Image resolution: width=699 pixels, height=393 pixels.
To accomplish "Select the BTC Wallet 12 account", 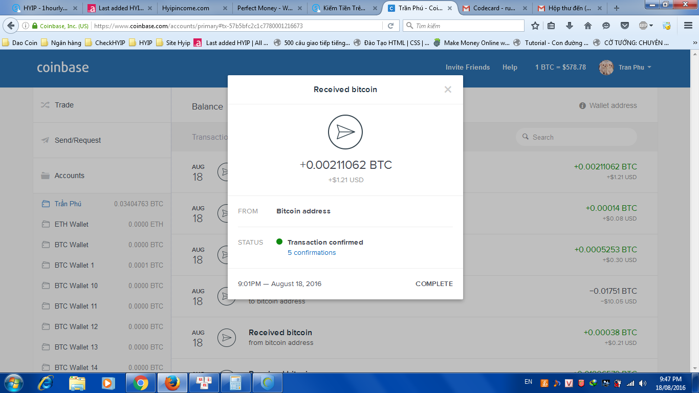I will [x=102, y=326].
